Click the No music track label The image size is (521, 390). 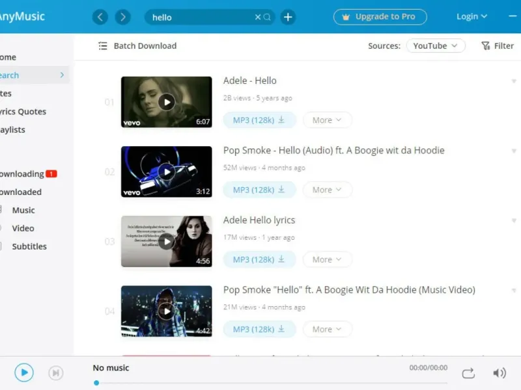tap(111, 368)
